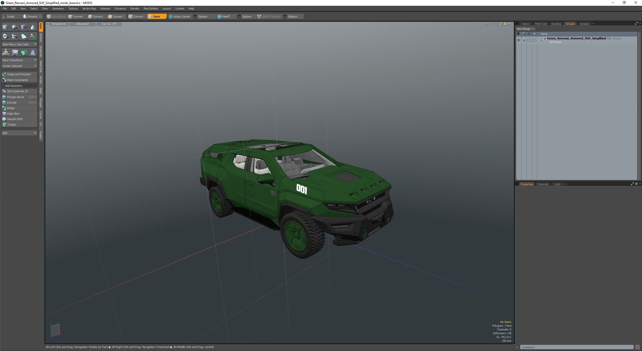This screenshot has height=351, width=642.
Task: Collapse the Add Geometry section
Action: pyautogui.click(x=3, y=86)
